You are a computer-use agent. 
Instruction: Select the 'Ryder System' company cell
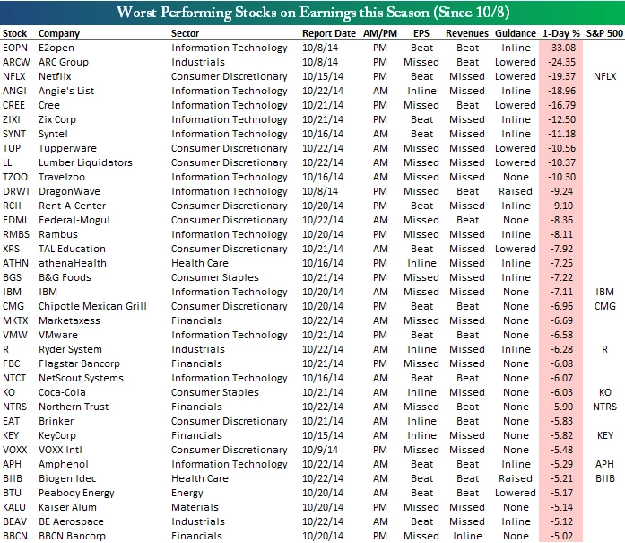pyautogui.click(x=70, y=349)
